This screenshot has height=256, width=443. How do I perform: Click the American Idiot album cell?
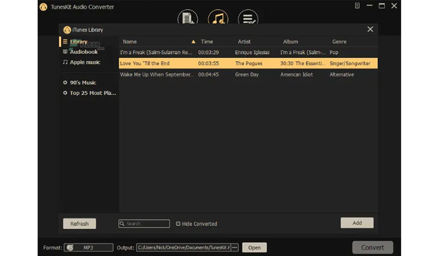[x=296, y=75]
